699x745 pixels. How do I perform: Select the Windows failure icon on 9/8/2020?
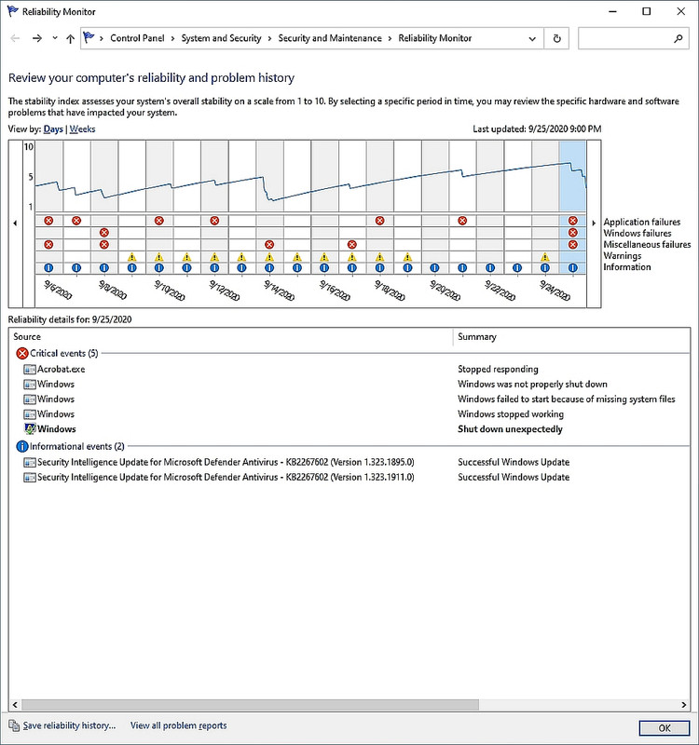(104, 232)
